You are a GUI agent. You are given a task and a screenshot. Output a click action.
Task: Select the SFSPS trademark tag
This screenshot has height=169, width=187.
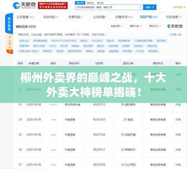tap(52, 46)
